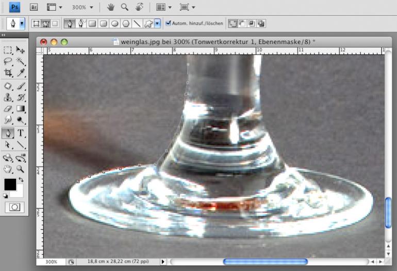Select the Move tool

point(20,50)
